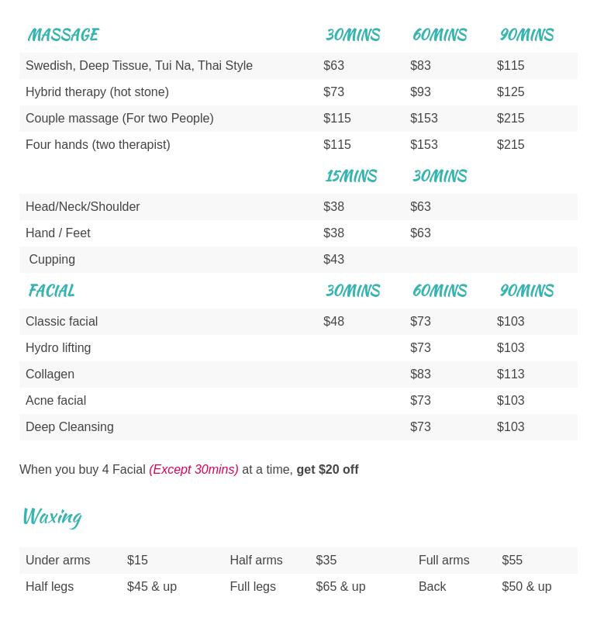Select the Acne facial label
Image resolution: width=597 pixels, height=628 pixels.
point(56,401)
